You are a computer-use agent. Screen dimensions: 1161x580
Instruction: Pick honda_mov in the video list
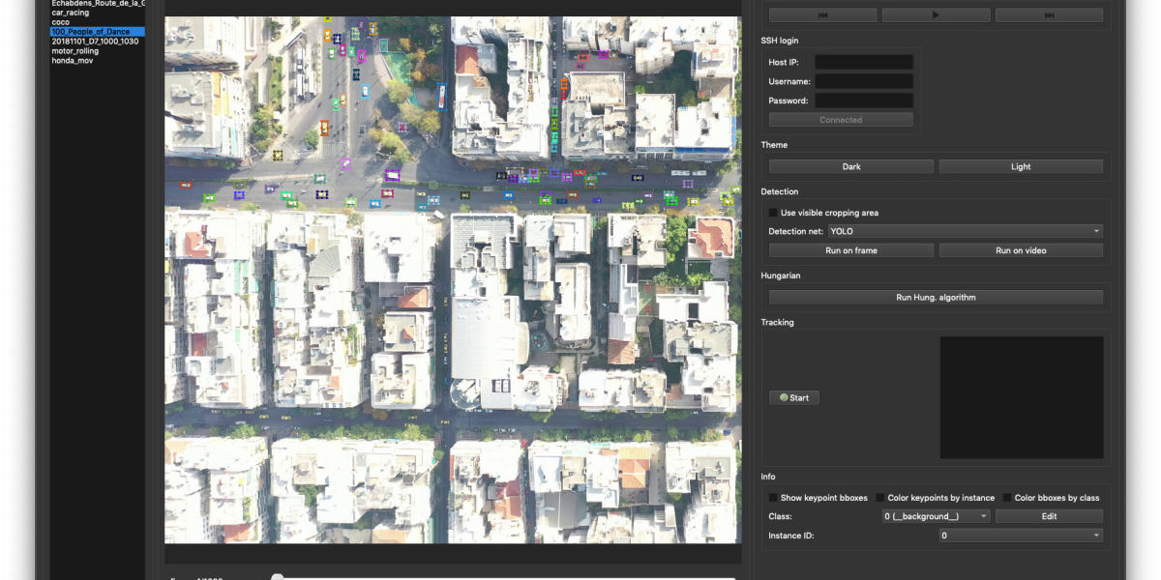point(73,61)
